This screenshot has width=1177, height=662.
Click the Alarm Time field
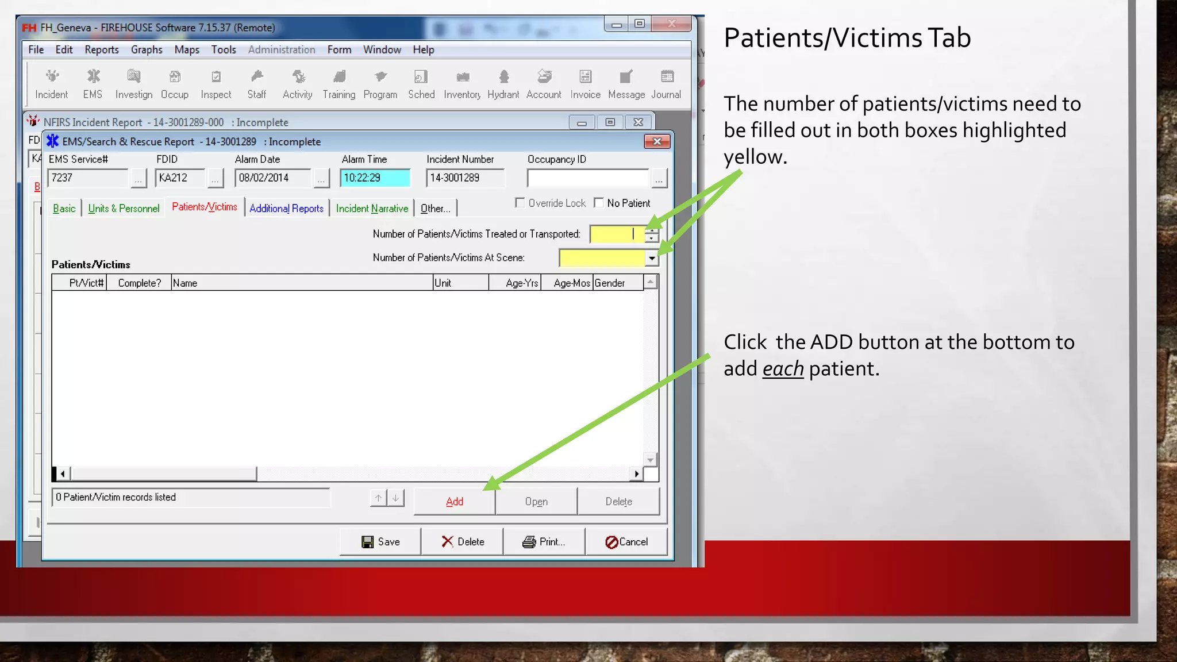pos(375,178)
